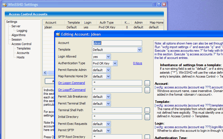Select Hosts in the settings tree

point(20,57)
